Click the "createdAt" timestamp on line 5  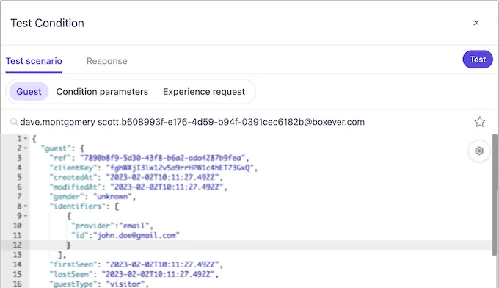point(162,178)
